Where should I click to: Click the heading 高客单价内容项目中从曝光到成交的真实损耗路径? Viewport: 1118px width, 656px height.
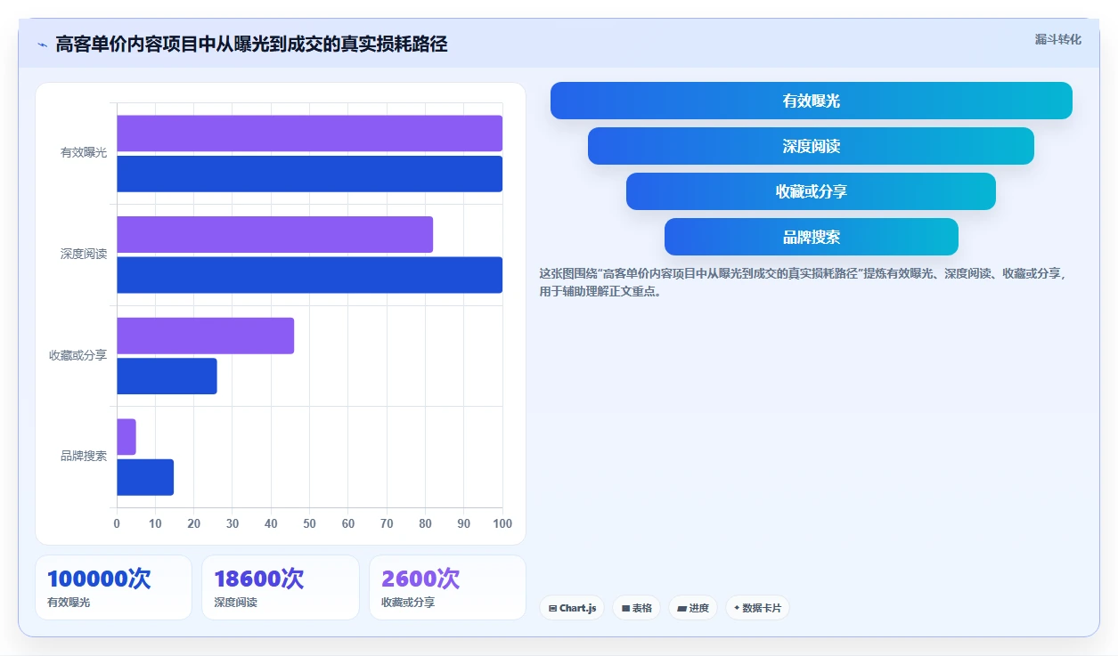pyautogui.click(x=251, y=44)
